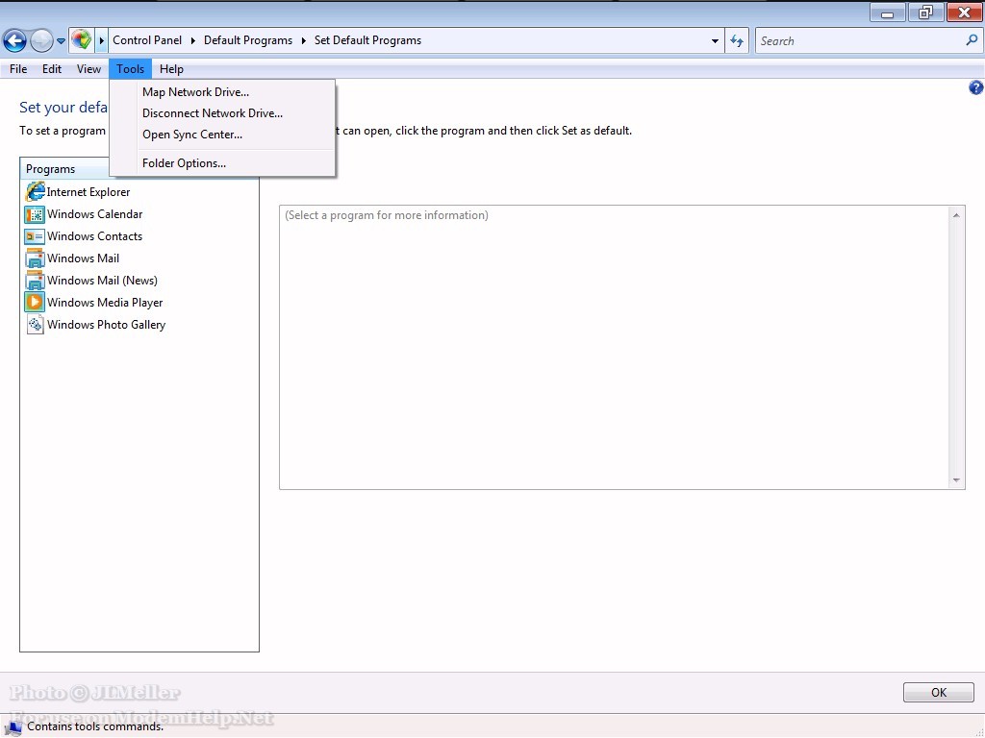
Task: Go to the Default Programs breadcrumb
Action: (x=248, y=40)
